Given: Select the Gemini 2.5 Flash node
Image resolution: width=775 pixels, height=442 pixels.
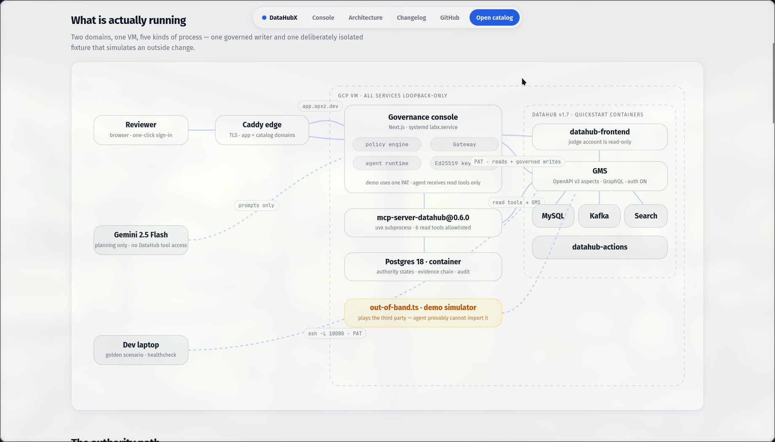Looking at the screenshot, I should 141,240.
